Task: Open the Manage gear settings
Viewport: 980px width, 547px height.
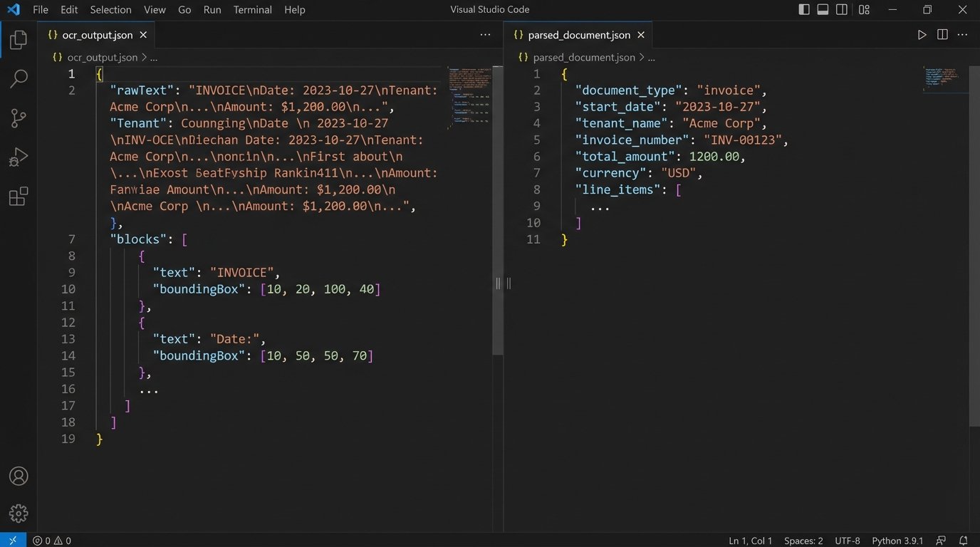Action: (19, 513)
